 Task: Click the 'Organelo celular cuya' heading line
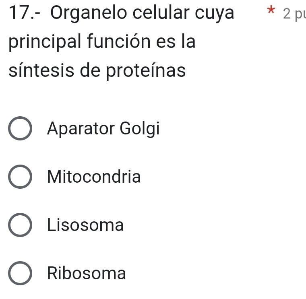click(x=142, y=13)
